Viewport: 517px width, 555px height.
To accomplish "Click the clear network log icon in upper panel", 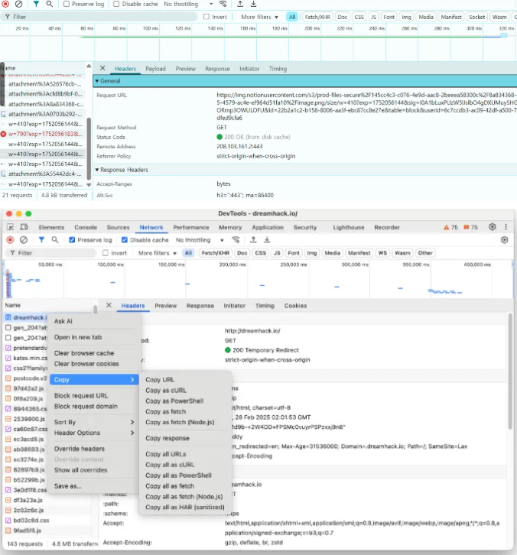I will pyautogui.click(x=19, y=4).
